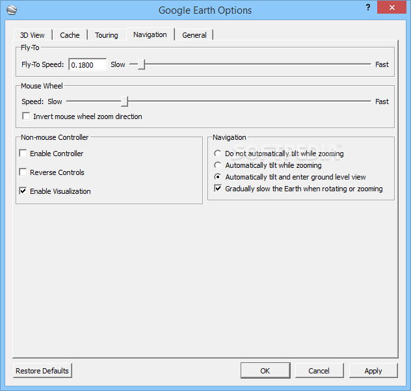
Task: Select the Navigation tab
Action: tap(150, 34)
